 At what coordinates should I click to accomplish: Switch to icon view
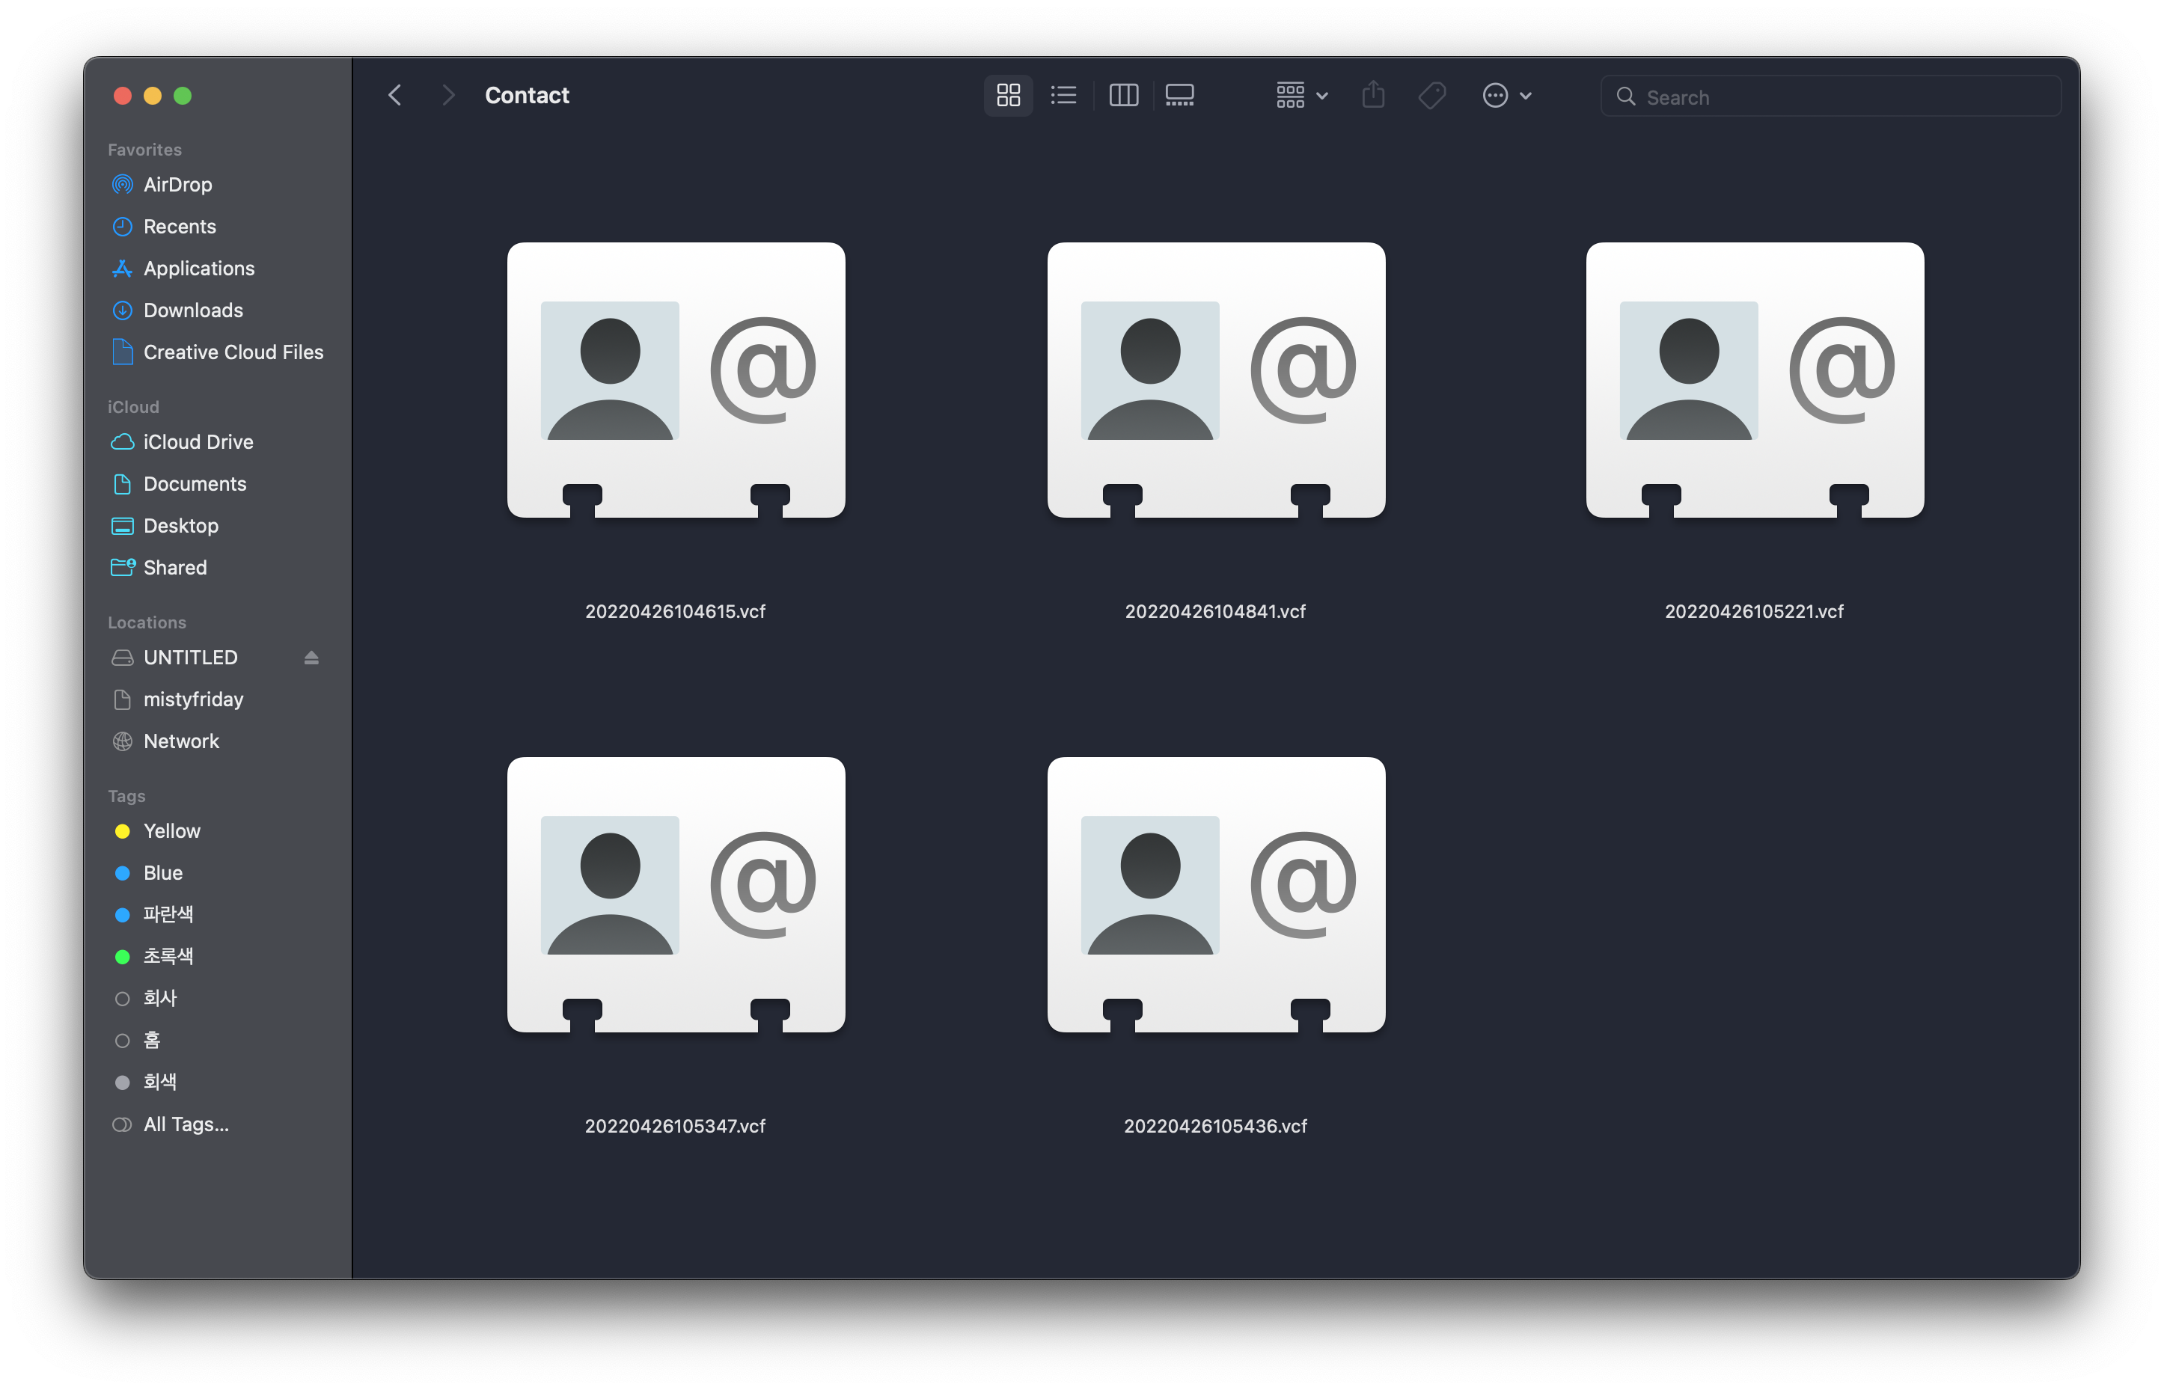[1007, 95]
